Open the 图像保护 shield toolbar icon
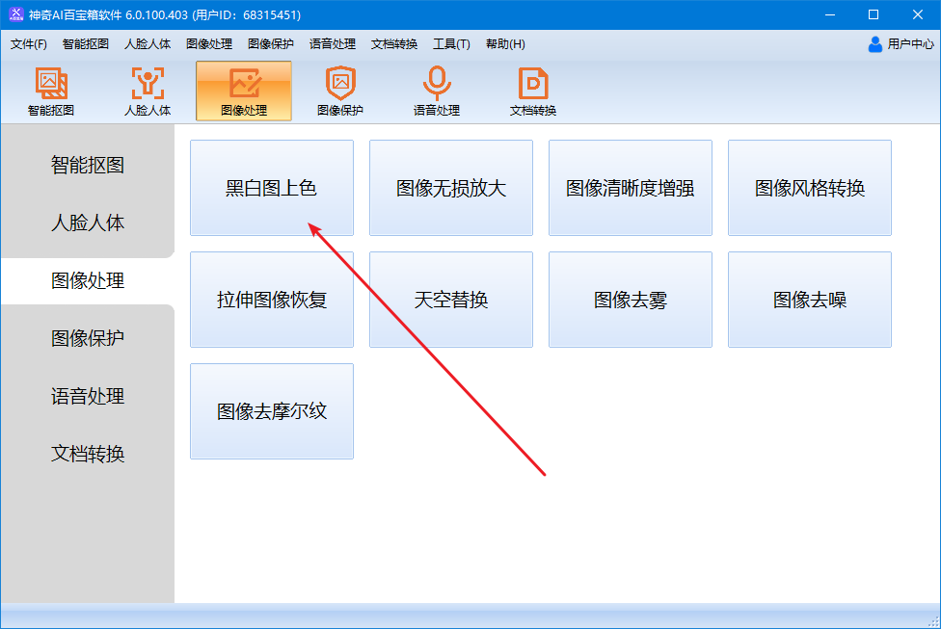This screenshot has height=629, width=941. point(340,92)
